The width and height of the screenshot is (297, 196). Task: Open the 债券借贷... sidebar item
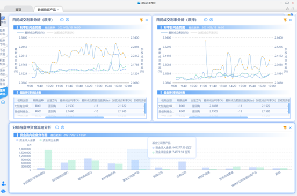point(3,82)
